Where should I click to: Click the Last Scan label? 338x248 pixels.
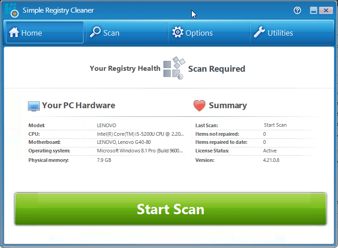coord(207,125)
